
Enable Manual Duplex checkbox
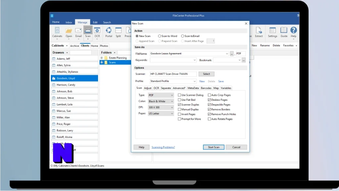(179, 109)
